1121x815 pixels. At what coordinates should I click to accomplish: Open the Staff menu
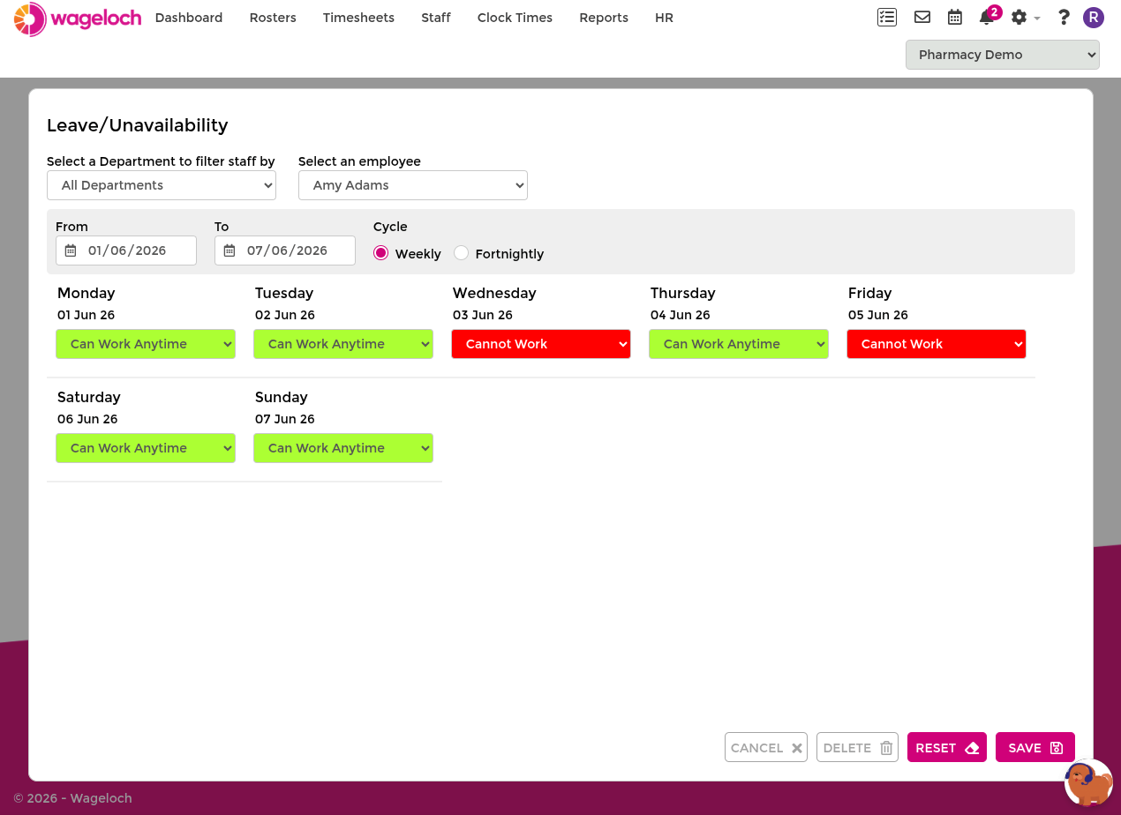[436, 18]
